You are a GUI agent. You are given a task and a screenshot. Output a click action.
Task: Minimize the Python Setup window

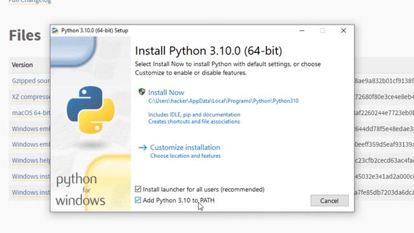click(302, 30)
